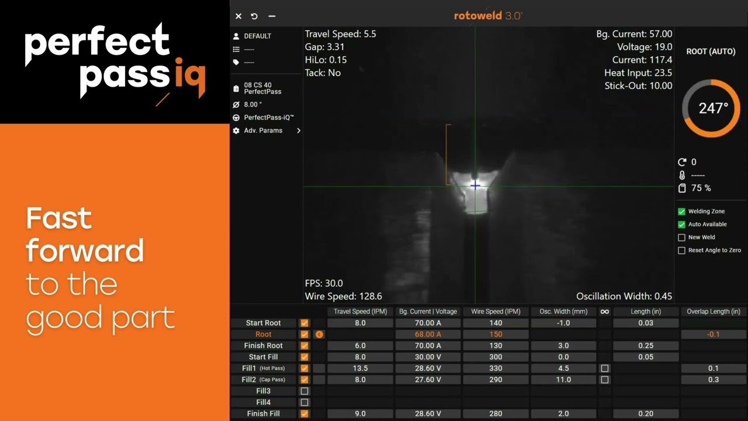The height and width of the screenshot is (421, 748).
Task: Tick Reset Angle to Zero checkbox
Action: click(681, 250)
